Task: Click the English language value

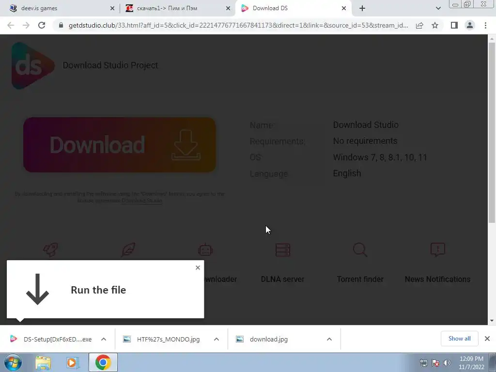Action: 347,173
